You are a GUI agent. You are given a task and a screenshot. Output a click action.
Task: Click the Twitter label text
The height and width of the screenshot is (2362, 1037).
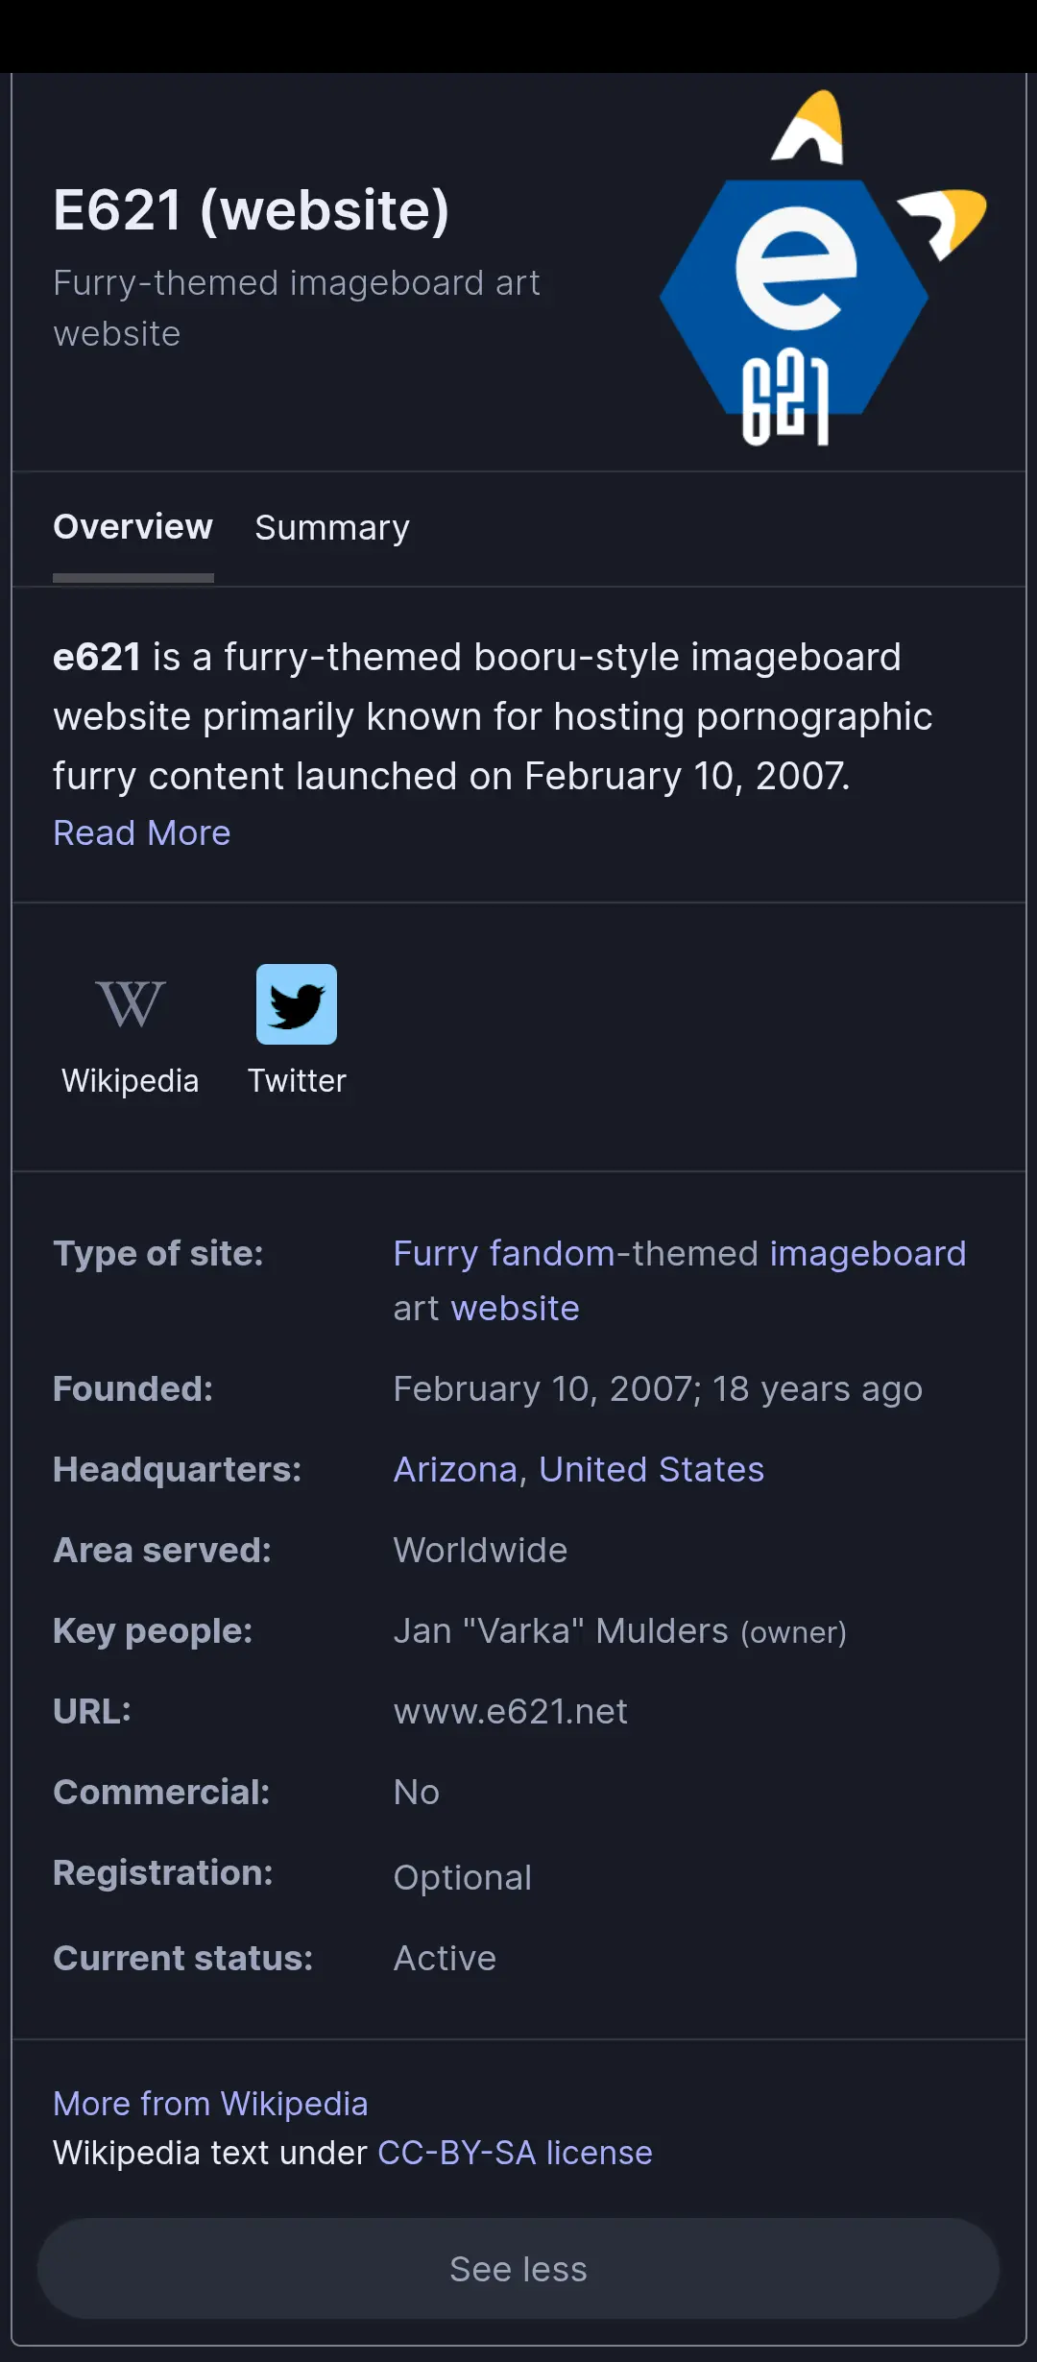[297, 1081]
